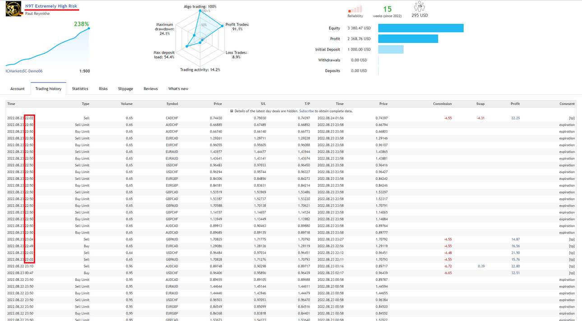Image resolution: width=582 pixels, height=321 pixels.
Task: Click the profit value 16.56
Action: [515, 246]
